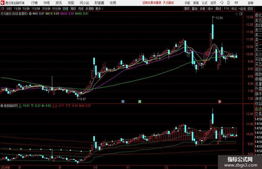
Task: Switch to 15分钟 period
Action: click(36, 9)
